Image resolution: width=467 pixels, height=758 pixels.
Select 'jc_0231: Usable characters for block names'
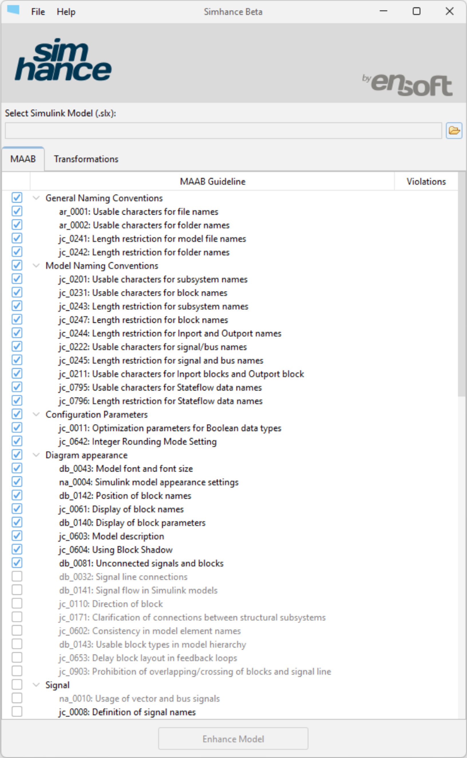[143, 293]
